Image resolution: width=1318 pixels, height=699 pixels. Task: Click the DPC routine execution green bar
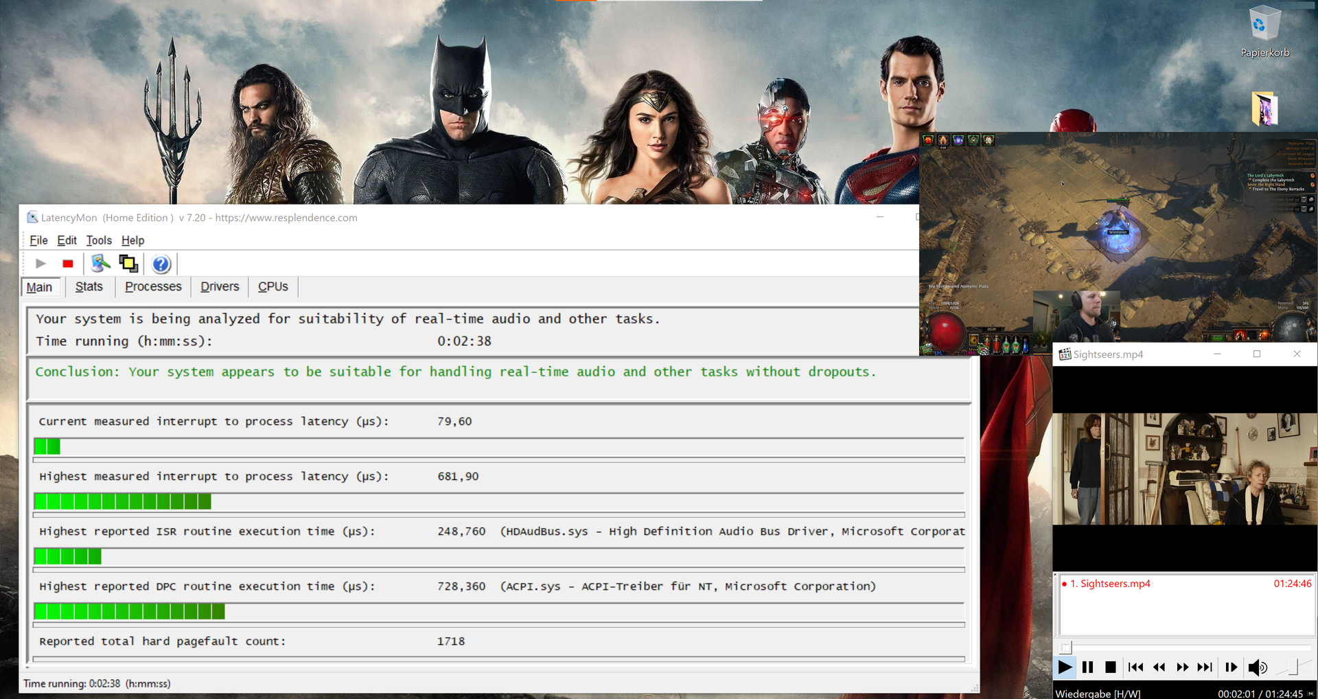(x=129, y=611)
